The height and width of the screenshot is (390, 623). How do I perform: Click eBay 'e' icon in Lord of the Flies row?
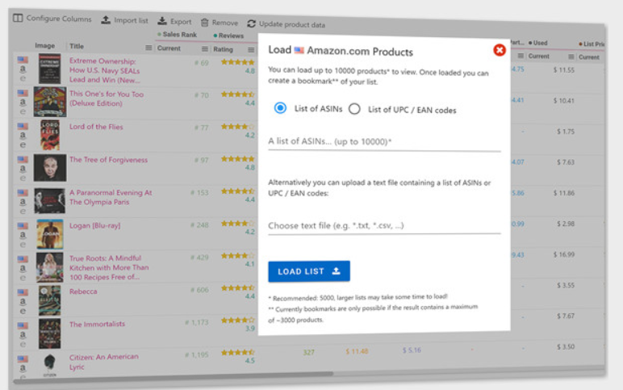[23, 145]
